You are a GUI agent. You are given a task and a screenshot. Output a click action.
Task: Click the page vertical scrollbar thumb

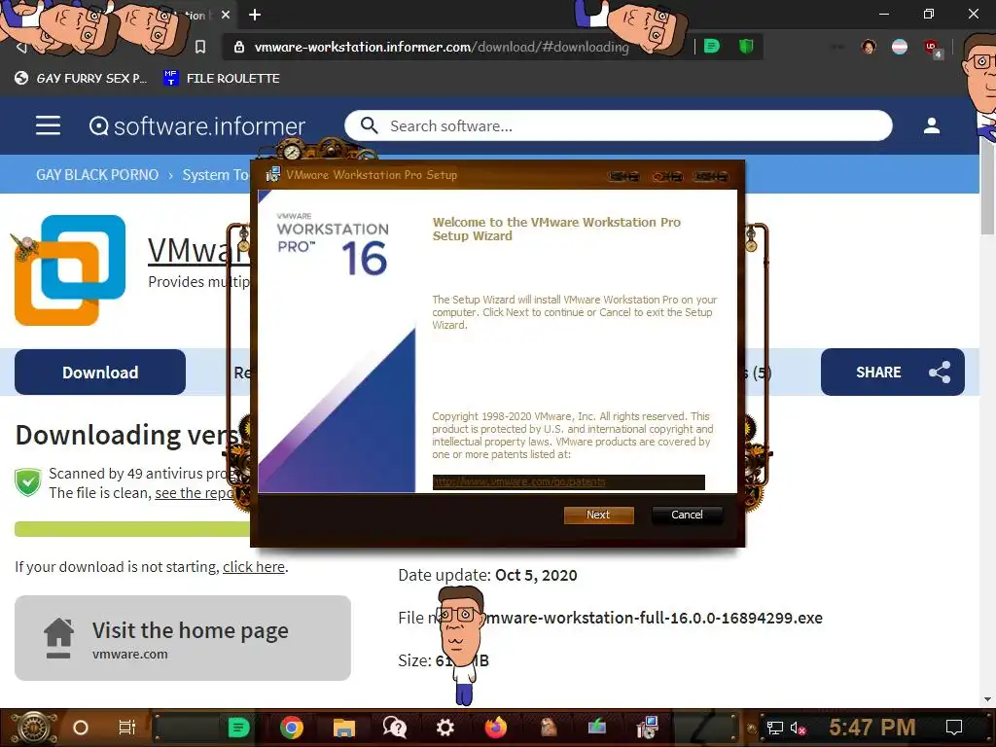(x=988, y=186)
